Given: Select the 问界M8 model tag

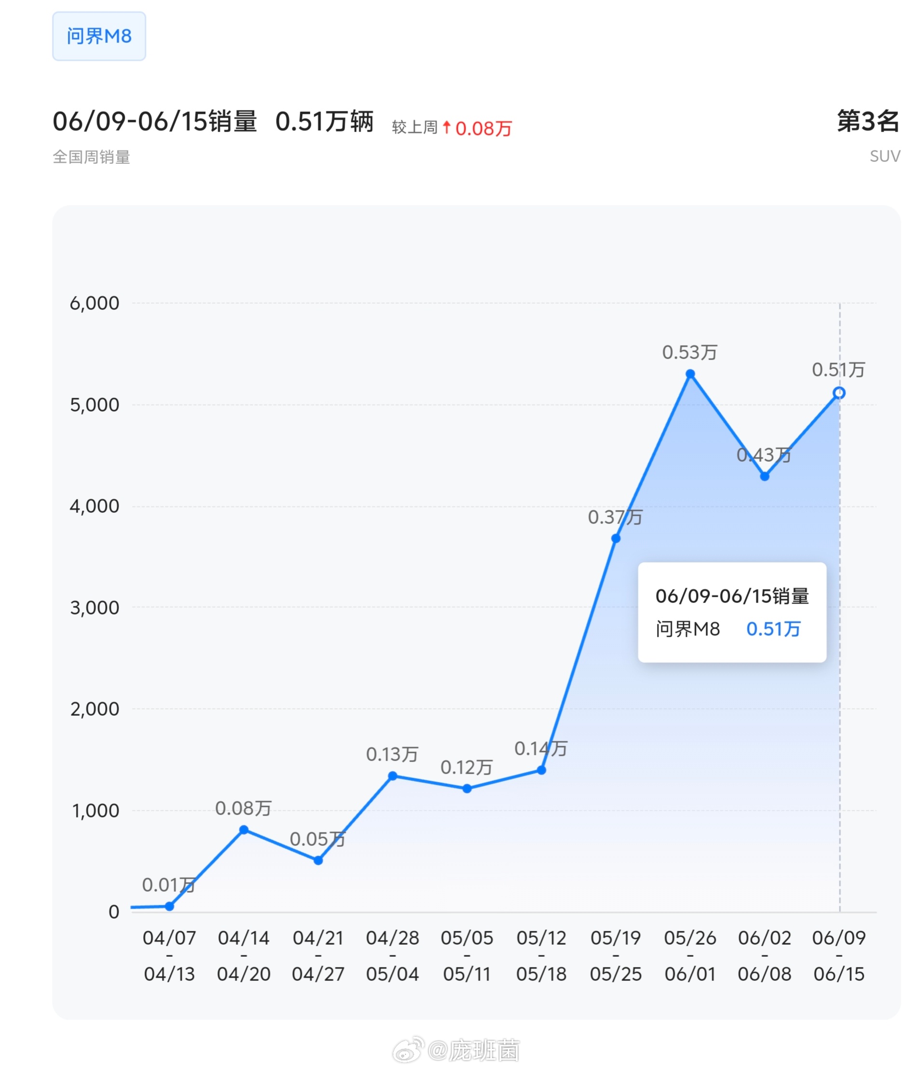Looking at the screenshot, I should click(99, 36).
